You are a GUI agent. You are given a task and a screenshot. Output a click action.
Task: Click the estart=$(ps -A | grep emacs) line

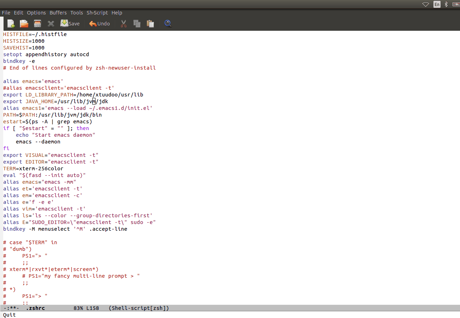pos(48,122)
